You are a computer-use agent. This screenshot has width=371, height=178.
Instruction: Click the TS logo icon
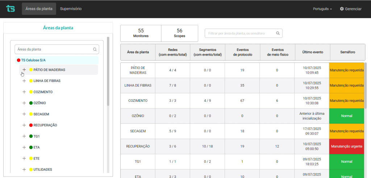pyautogui.click(x=11, y=9)
